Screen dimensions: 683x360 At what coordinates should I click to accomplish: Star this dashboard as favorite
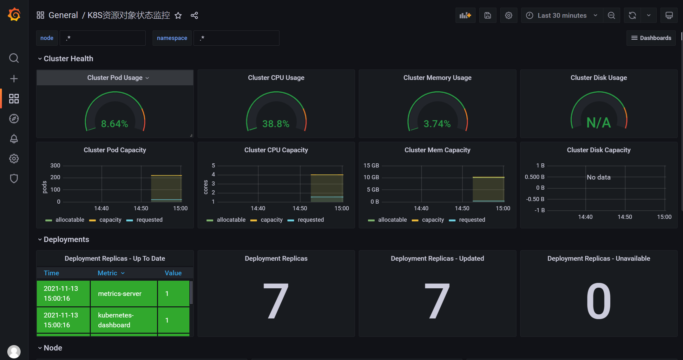(x=178, y=15)
